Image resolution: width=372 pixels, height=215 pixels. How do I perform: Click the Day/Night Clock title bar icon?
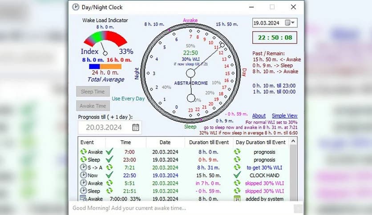76,7
